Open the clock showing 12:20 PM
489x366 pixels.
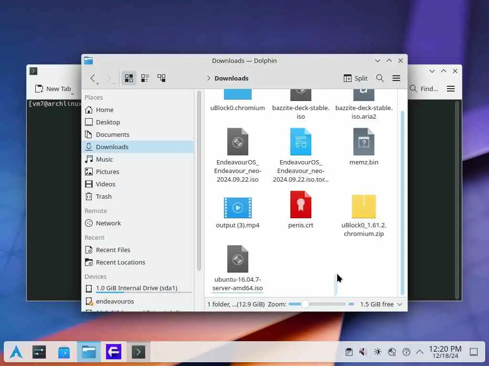pyautogui.click(x=445, y=352)
